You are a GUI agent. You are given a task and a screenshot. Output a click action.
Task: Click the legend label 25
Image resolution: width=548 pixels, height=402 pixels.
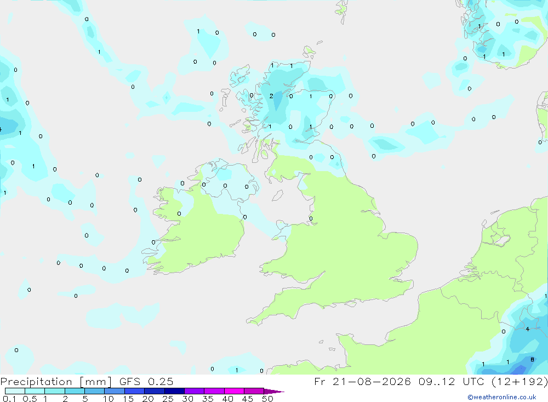[168, 399]
